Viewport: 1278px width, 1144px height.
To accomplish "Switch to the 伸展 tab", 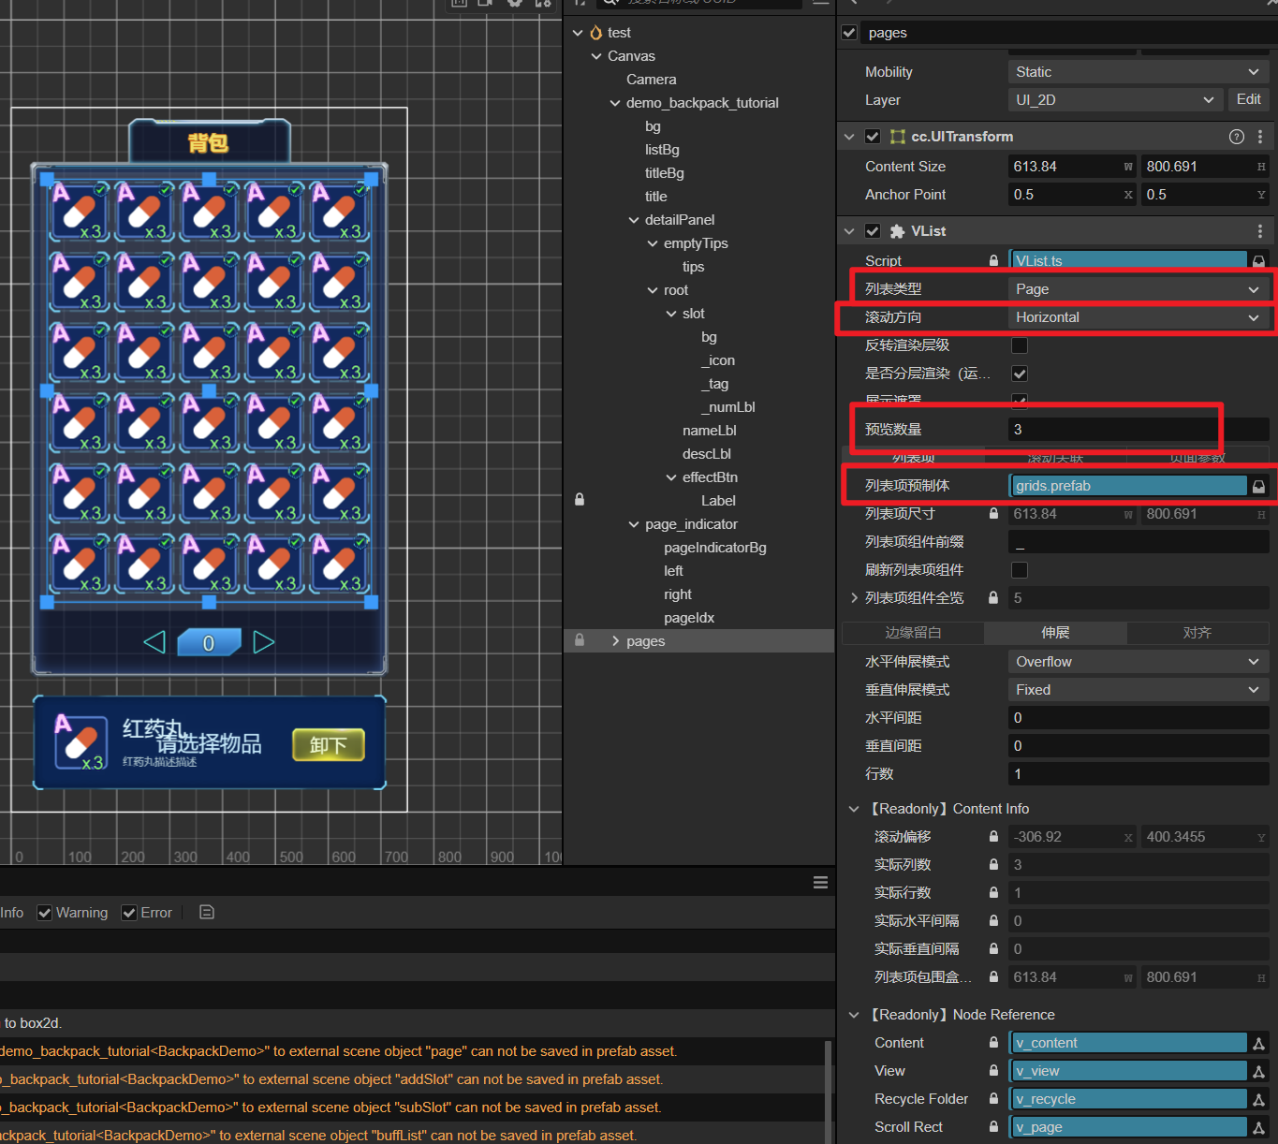I will [1055, 633].
